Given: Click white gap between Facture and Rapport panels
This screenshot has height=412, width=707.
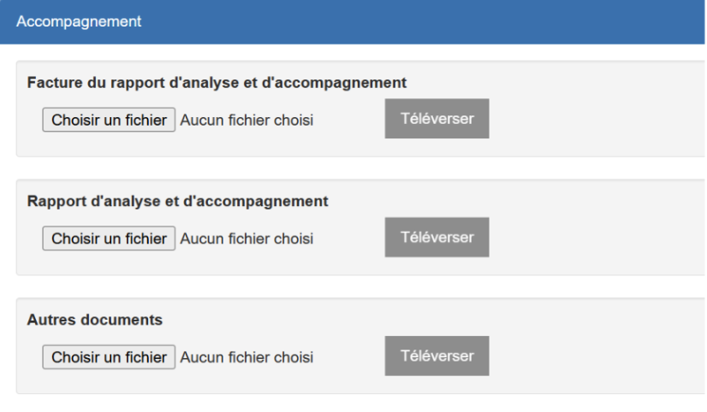Looking at the screenshot, I should coord(360,168).
